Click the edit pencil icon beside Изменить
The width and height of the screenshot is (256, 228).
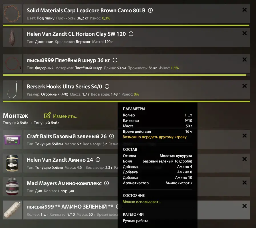47,115
